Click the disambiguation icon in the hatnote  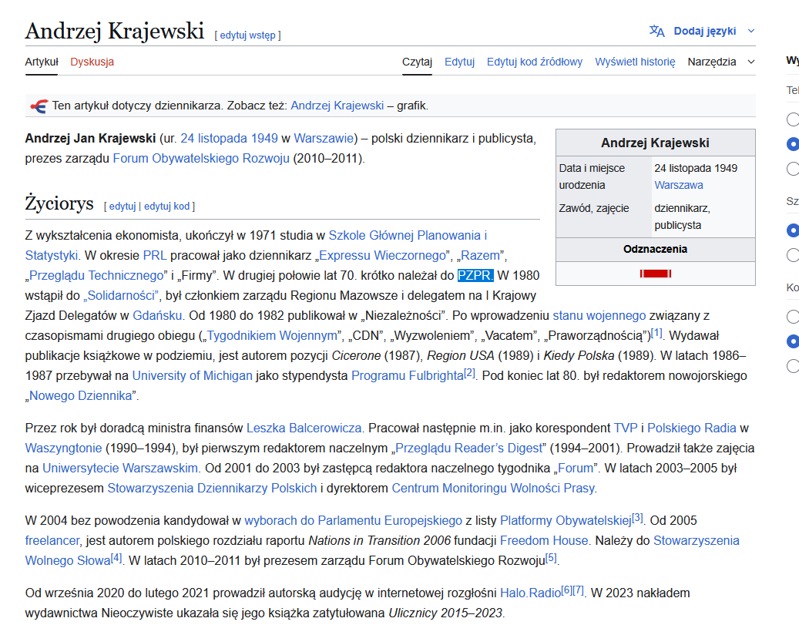tap(37, 106)
